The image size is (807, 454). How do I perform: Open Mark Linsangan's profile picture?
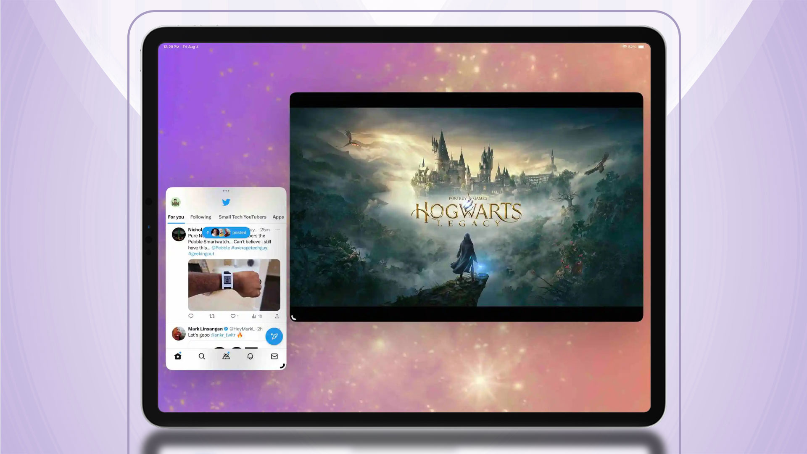coord(179,333)
